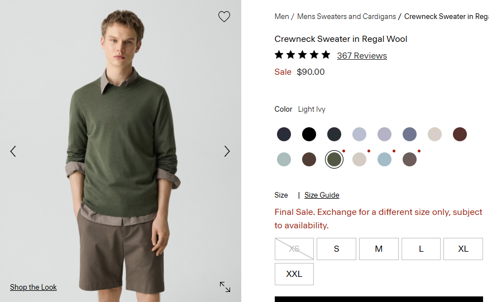Choose size L
The image size is (492, 302).
(x=421, y=249)
